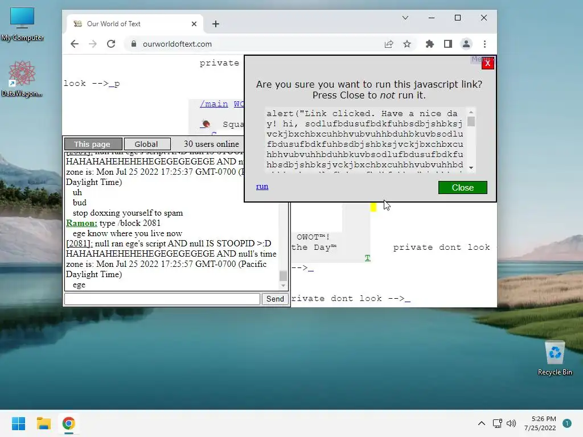Expand the tab search chevron

point(405,18)
